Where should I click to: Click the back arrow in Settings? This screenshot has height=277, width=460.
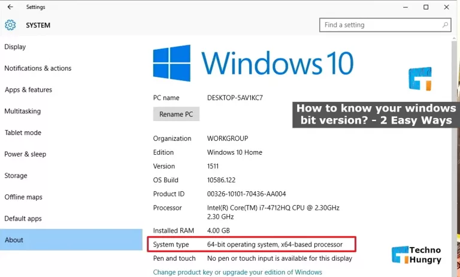tap(10, 7)
